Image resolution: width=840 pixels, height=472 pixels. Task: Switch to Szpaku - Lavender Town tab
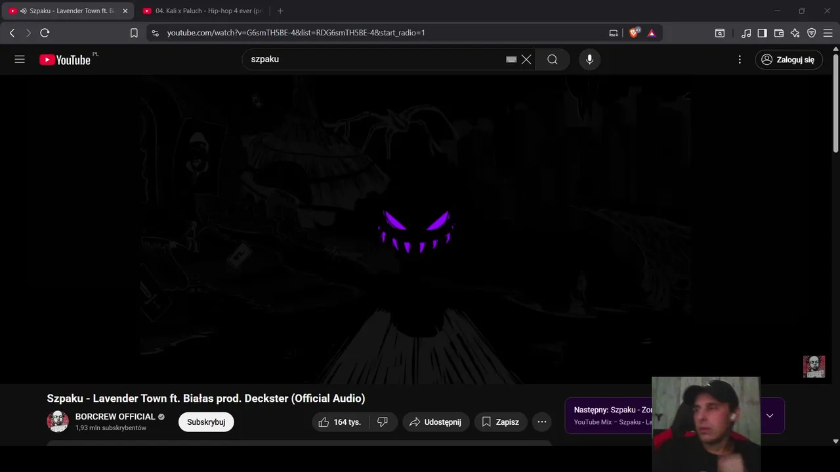[x=69, y=11]
